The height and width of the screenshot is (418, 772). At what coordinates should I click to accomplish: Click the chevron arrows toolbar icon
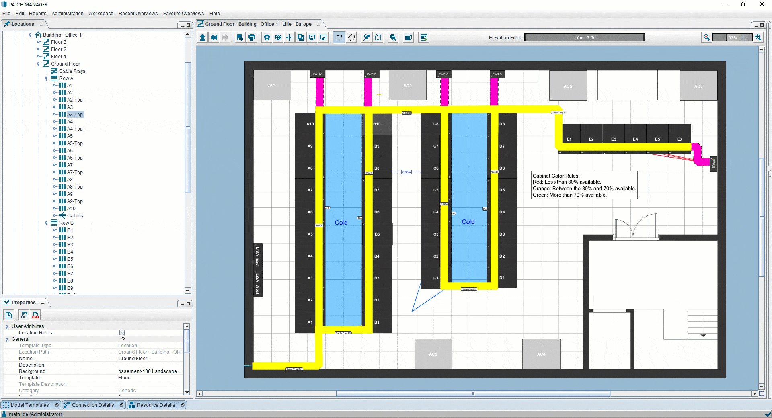pyautogui.click(x=278, y=37)
